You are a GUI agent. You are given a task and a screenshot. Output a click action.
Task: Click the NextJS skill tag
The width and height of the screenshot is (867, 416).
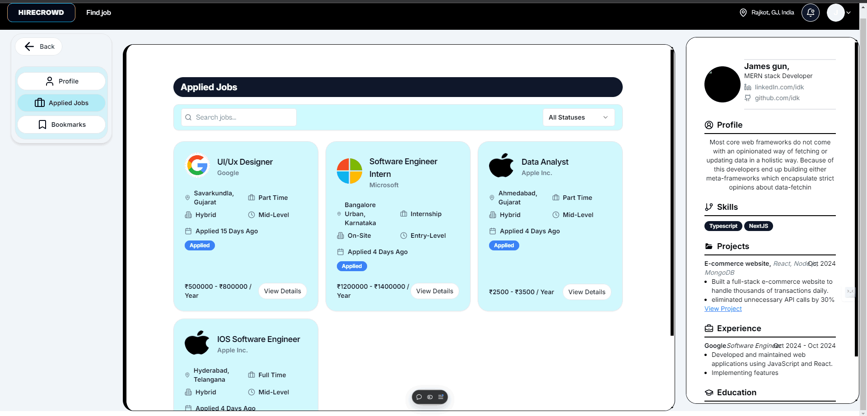pyautogui.click(x=759, y=226)
